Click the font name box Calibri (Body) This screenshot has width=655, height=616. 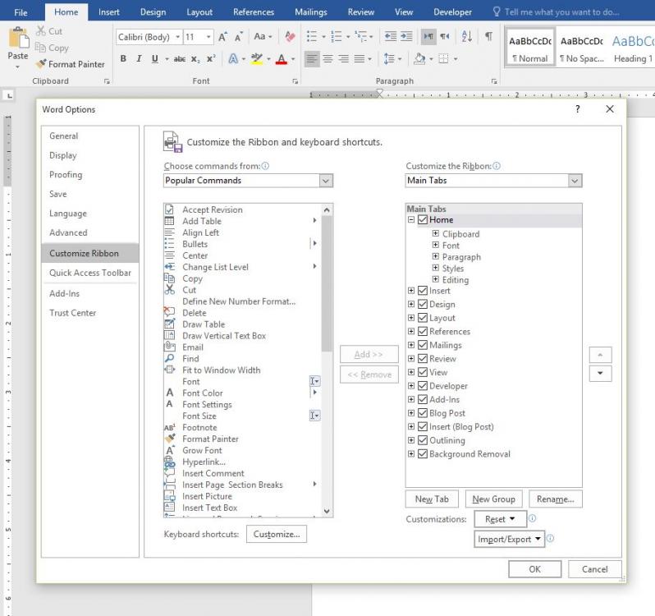click(144, 37)
